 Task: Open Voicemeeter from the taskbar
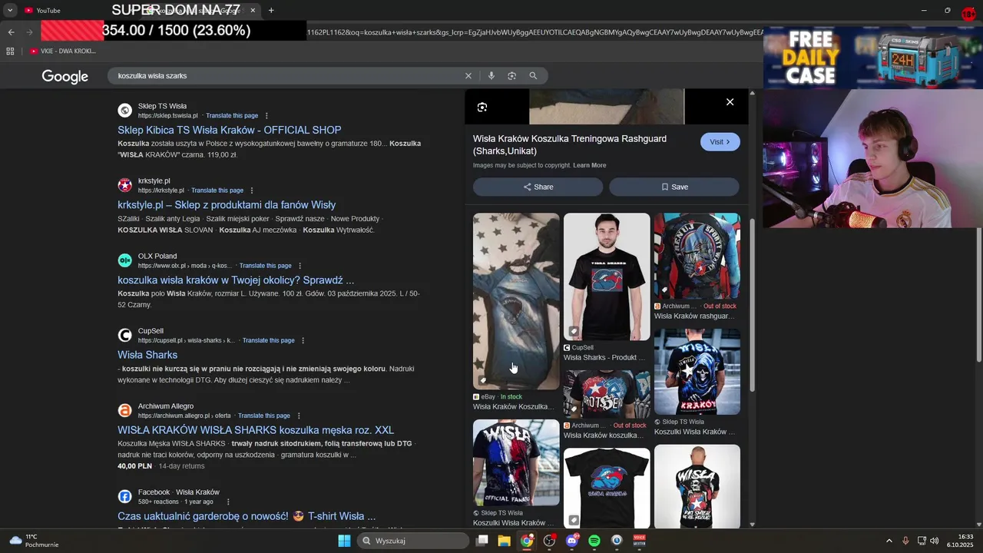(639, 541)
